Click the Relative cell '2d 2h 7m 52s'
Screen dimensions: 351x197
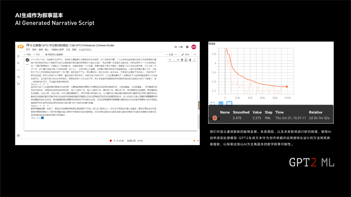pyautogui.click(x=319, y=118)
